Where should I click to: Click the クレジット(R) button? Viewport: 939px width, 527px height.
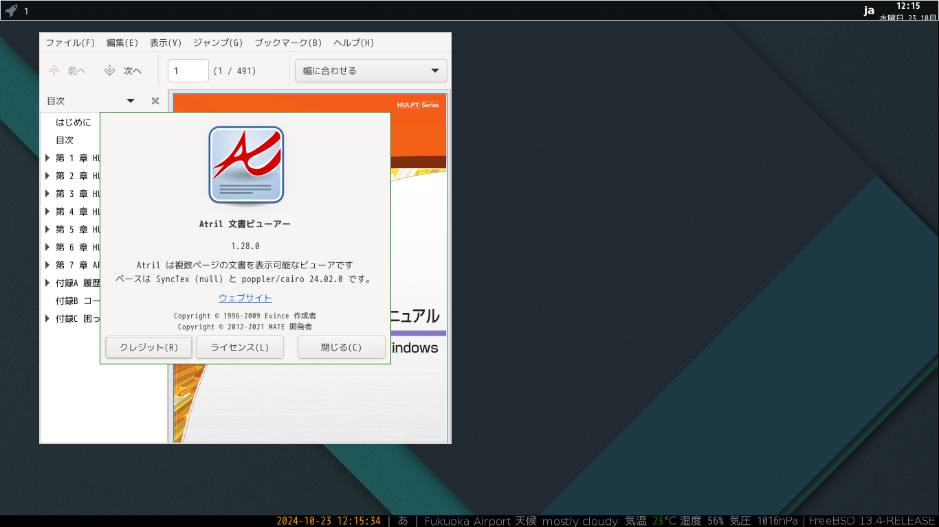tap(149, 347)
